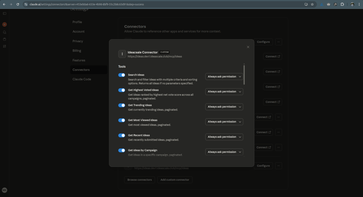Image resolution: width=363 pixels, height=197 pixels.
Task: Click the Ideacsale Connector letter 'I' icon
Action: [122, 54]
